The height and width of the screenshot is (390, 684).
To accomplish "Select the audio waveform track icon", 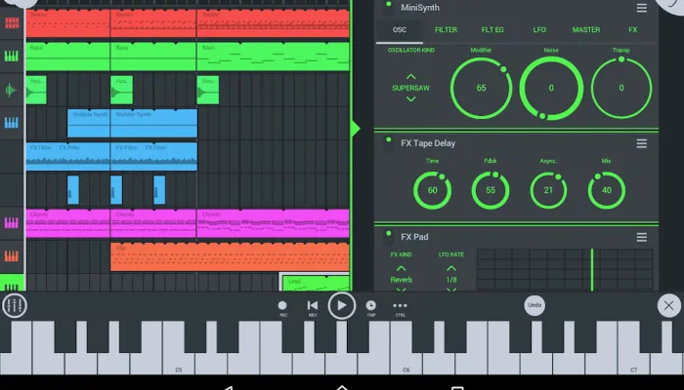I will 12,90.
